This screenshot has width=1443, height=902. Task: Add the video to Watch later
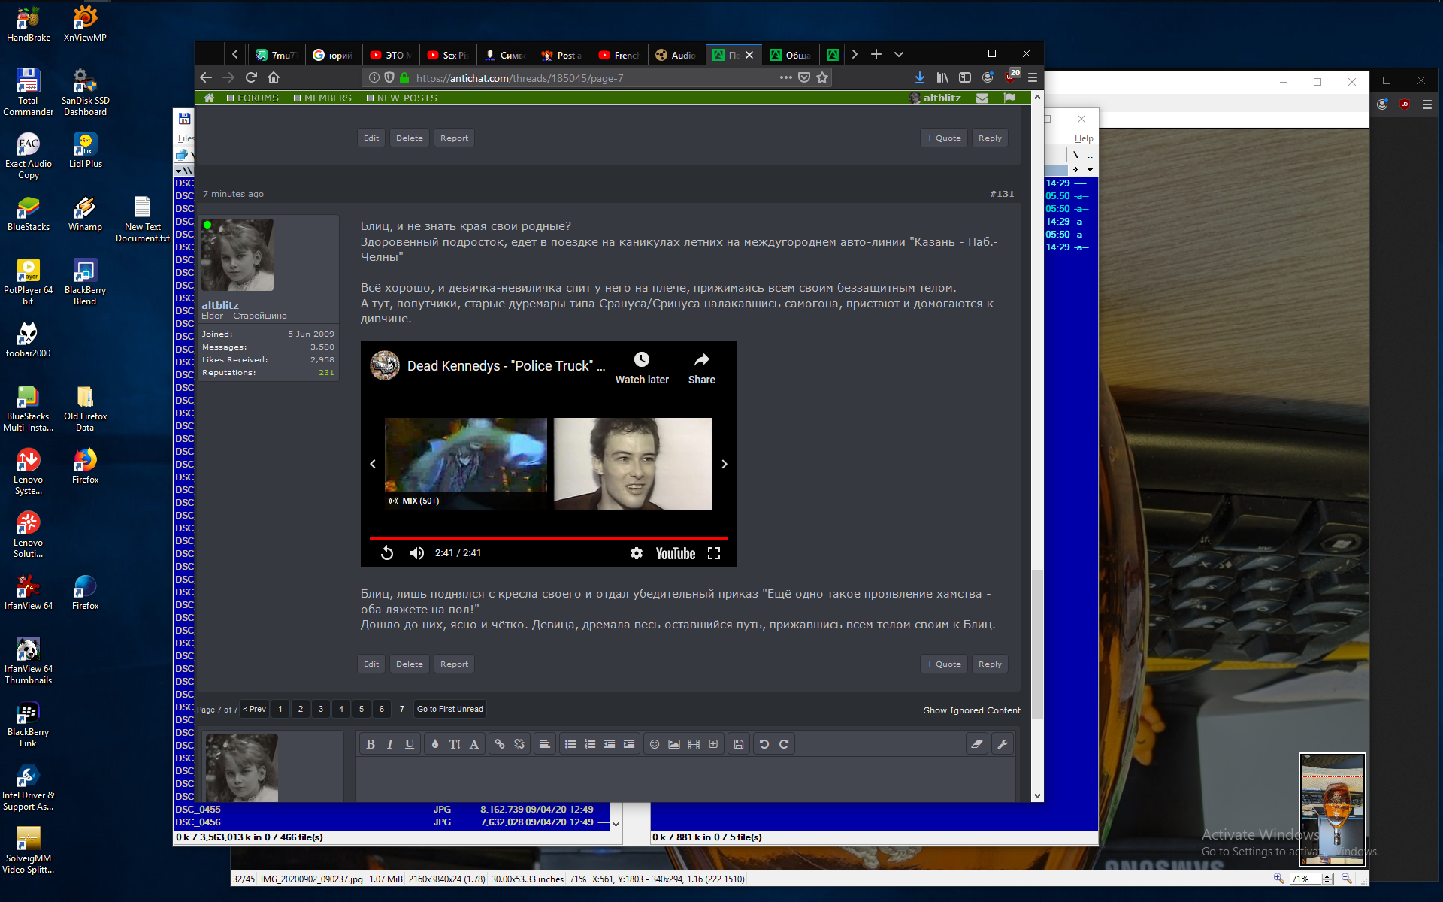click(x=642, y=368)
